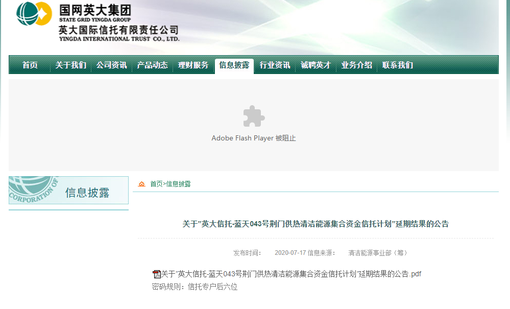The image size is (510, 309).
Task: Click the 英大国际信托有限责任公司 header text
Action: [119, 30]
